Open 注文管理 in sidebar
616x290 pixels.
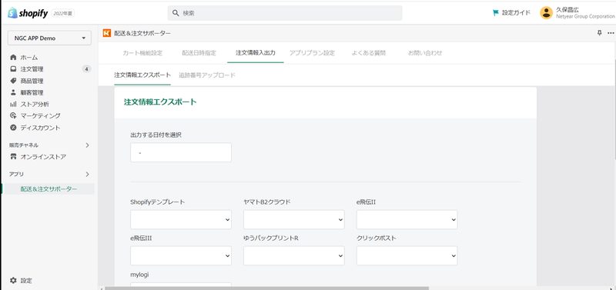point(32,69)
